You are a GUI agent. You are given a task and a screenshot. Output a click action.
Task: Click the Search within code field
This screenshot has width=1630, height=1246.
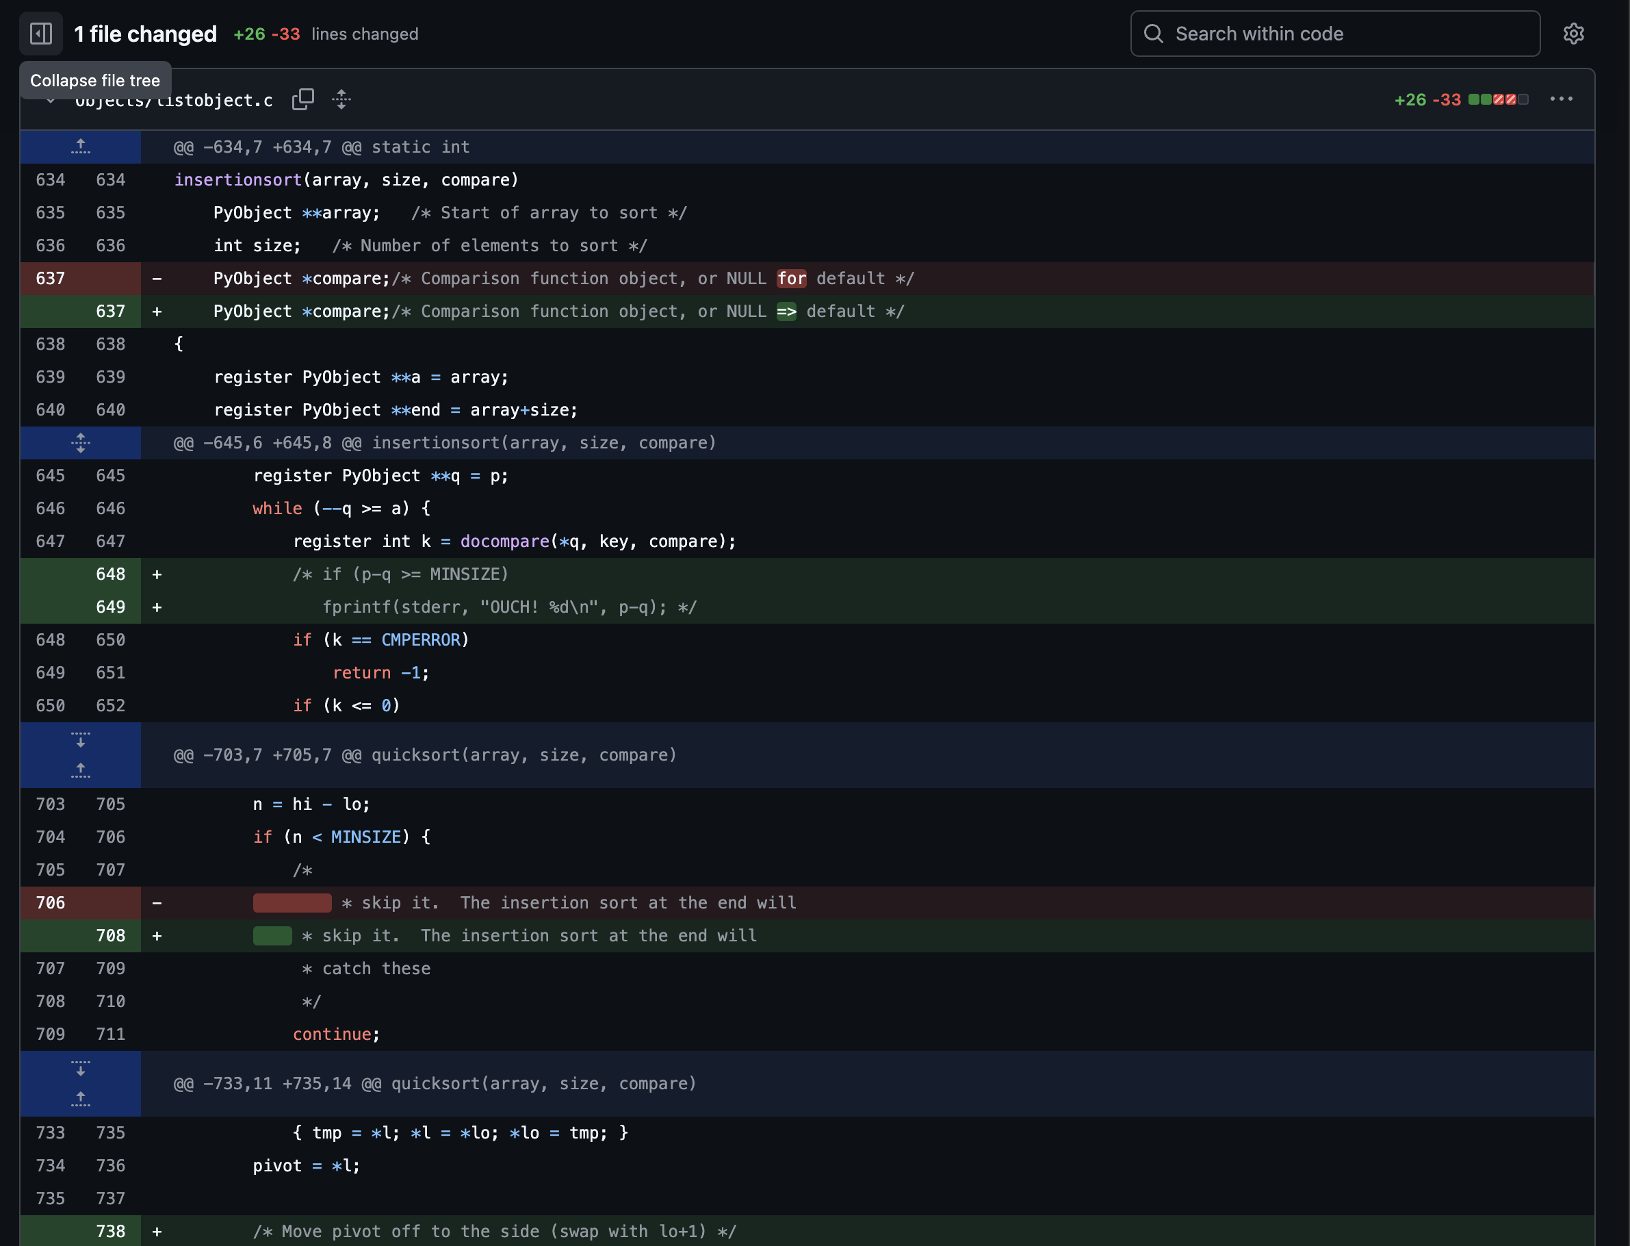[x=1334, y=34]
